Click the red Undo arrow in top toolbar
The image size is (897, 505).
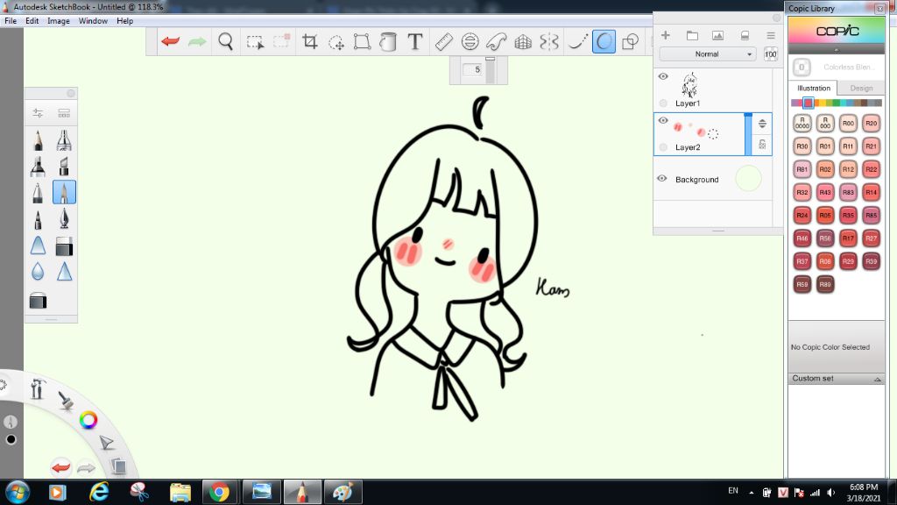[x=171, y=41]
